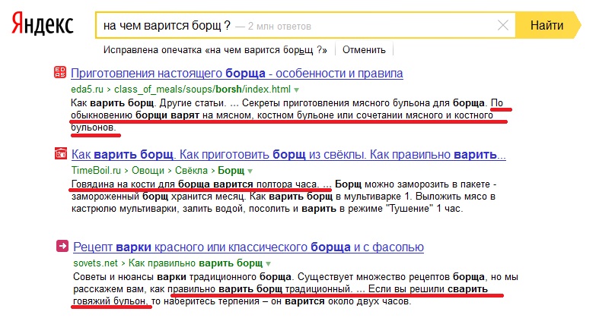599x318 pixels.
Task: Click the Yandex logo
Action: pyautogui.click(x=42, y=25)
